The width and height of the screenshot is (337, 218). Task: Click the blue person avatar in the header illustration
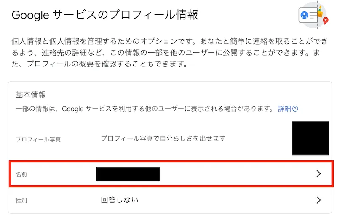tap(304, 16)
